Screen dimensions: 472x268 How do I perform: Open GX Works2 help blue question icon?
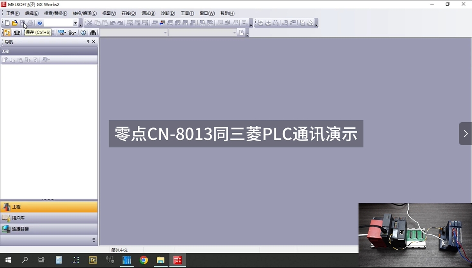tap(40, 23)
